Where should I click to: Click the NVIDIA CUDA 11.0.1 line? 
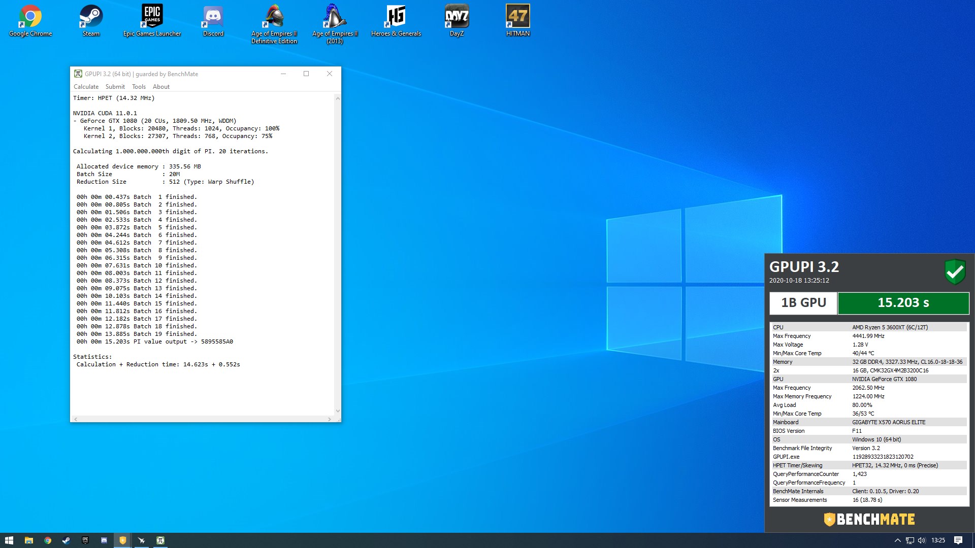pos(105,113)
